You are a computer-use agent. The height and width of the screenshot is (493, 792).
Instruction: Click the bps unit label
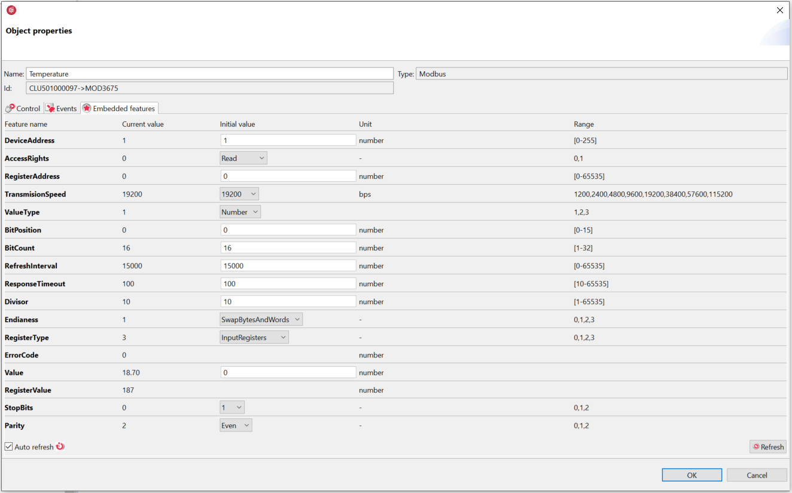(x=365, y=194)
